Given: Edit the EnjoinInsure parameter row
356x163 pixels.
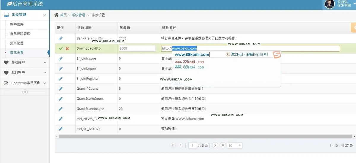Looking at the screenshot, I should (61, 58).
